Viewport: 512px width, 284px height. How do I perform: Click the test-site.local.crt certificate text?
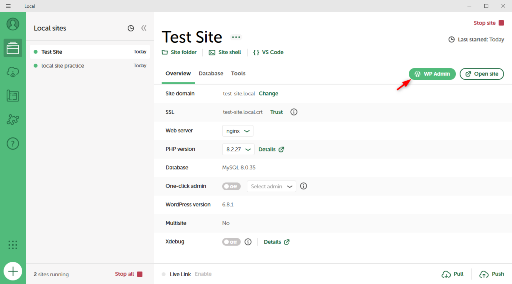coord(243,112)
